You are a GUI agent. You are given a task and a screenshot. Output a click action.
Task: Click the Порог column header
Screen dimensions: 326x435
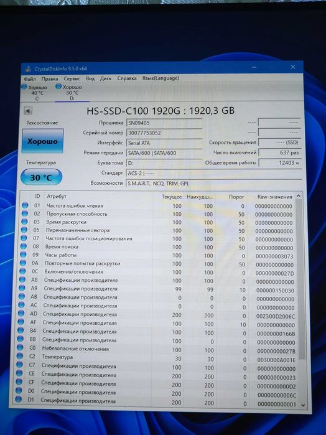pos(236,197)
